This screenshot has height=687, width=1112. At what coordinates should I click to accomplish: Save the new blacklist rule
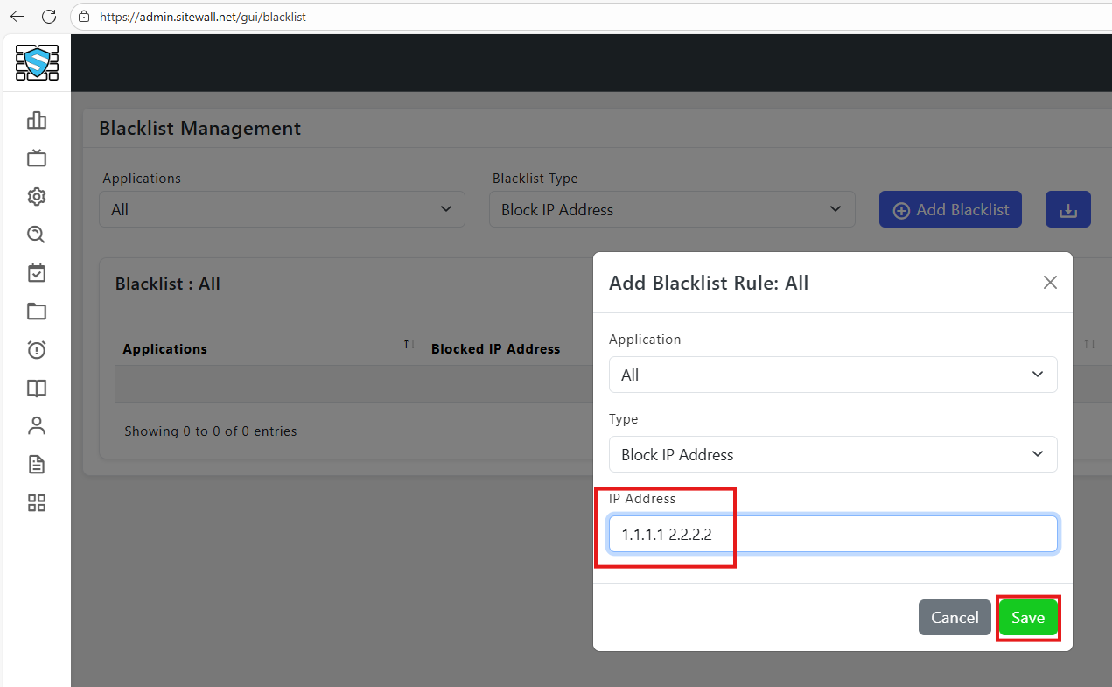pos(1028,617)
